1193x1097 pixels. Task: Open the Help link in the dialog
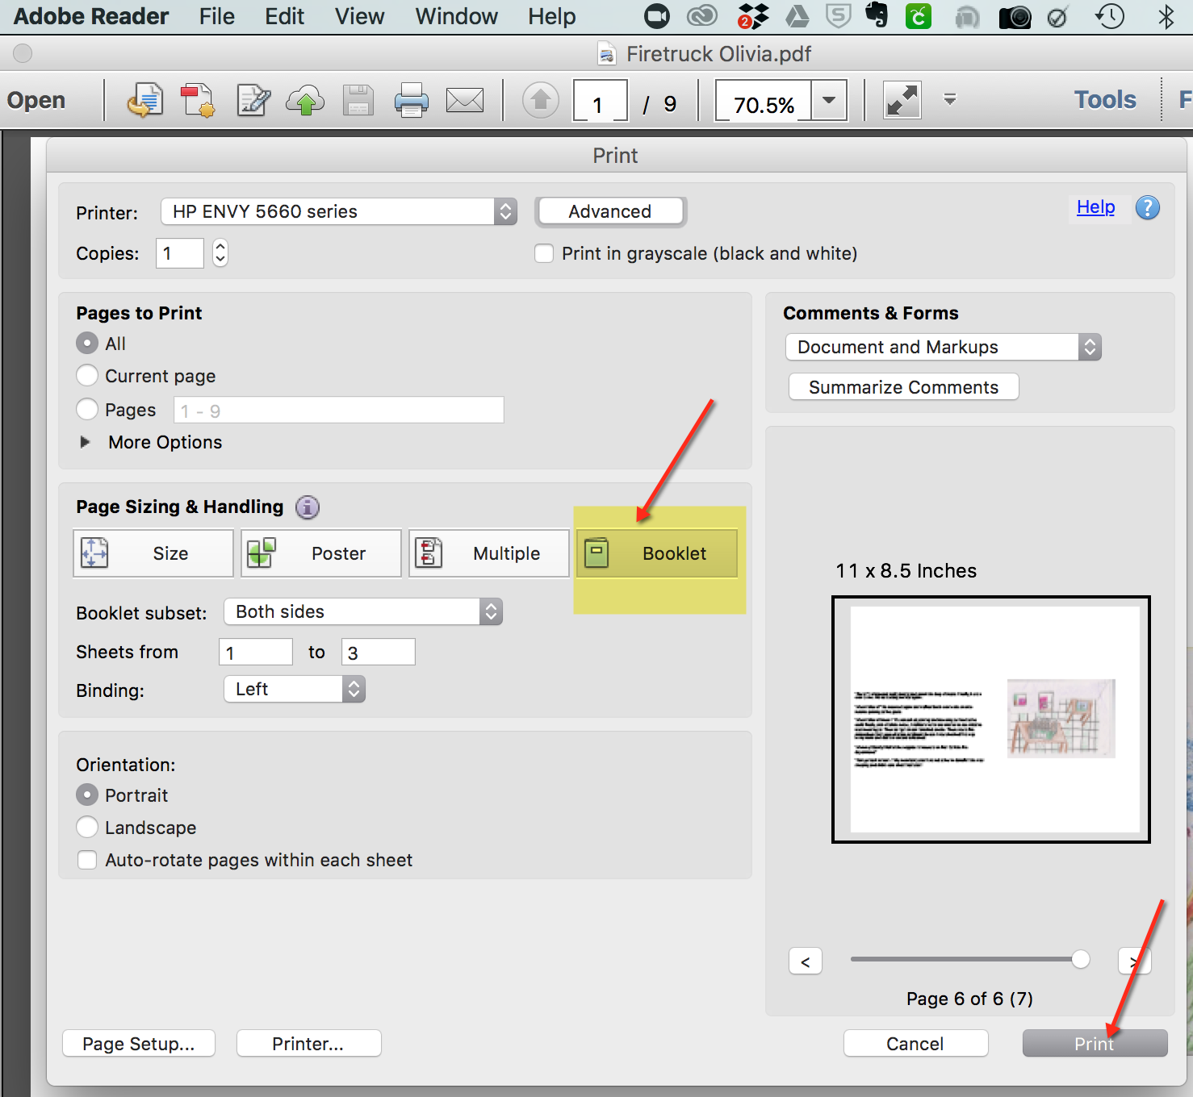1095,207
